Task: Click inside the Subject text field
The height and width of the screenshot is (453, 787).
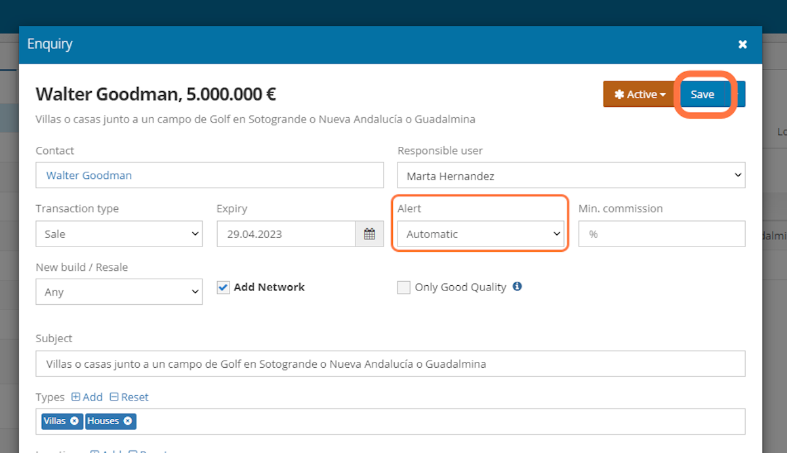Action: (390, 363)
